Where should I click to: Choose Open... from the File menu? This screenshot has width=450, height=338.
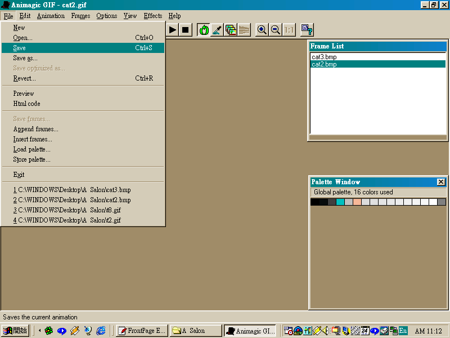click(83, 38)
